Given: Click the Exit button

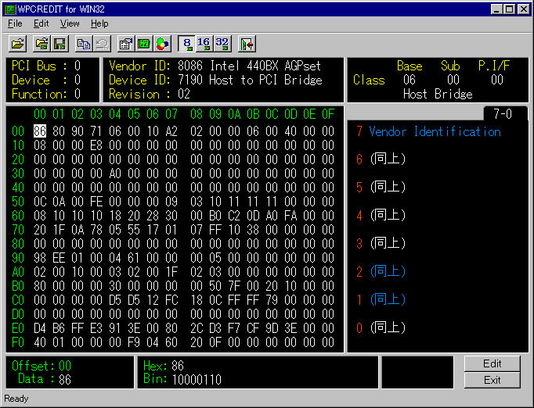Looking at the screenshot, I should click(493, 380).
